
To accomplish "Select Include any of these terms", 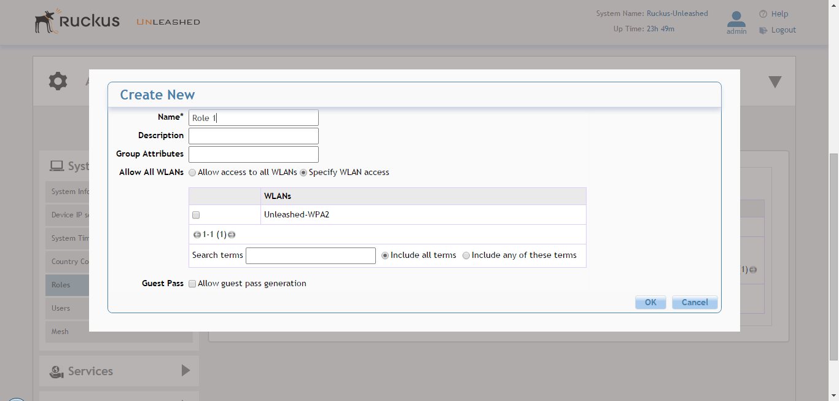I will pyautogui.click(x=466, y=255).
